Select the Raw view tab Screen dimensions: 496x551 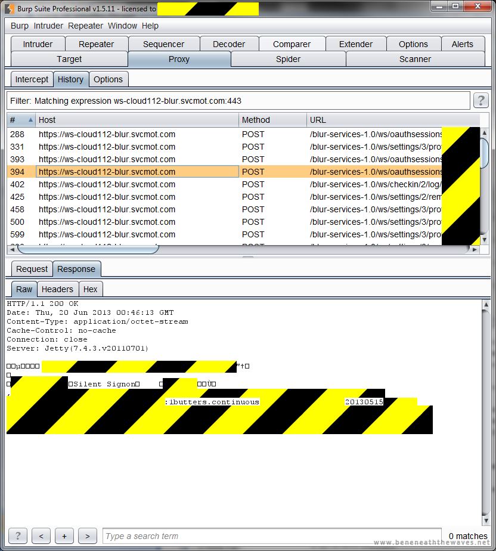coord(24,289)
